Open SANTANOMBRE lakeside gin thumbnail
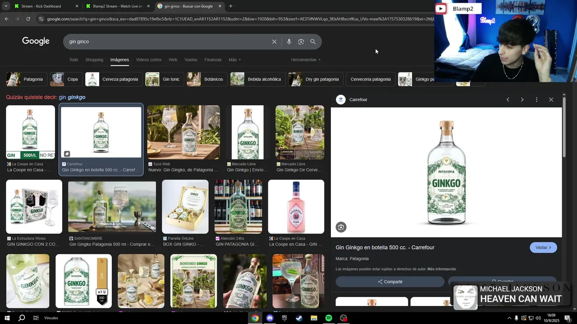Screen dimensions: 577x324 [x=112, y=207]
